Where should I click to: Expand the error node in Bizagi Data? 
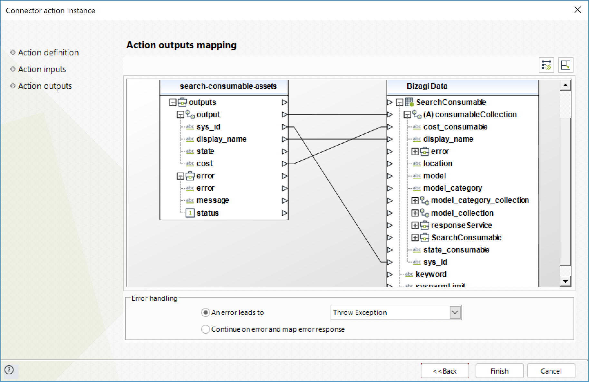point(415,151)
